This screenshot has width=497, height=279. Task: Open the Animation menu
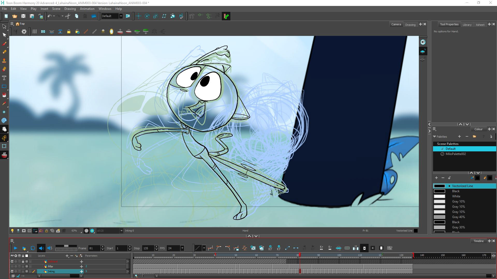coord(87,9)
